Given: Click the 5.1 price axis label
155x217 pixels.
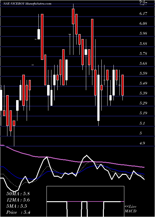Looking at the screenshot, I should click(x=142, y=123).
